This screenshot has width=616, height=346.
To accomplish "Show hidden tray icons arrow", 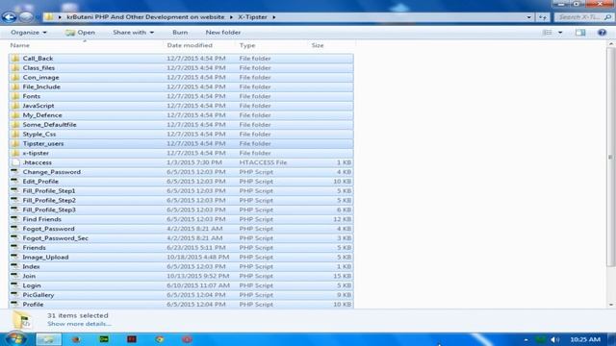I will pos(526,339).
